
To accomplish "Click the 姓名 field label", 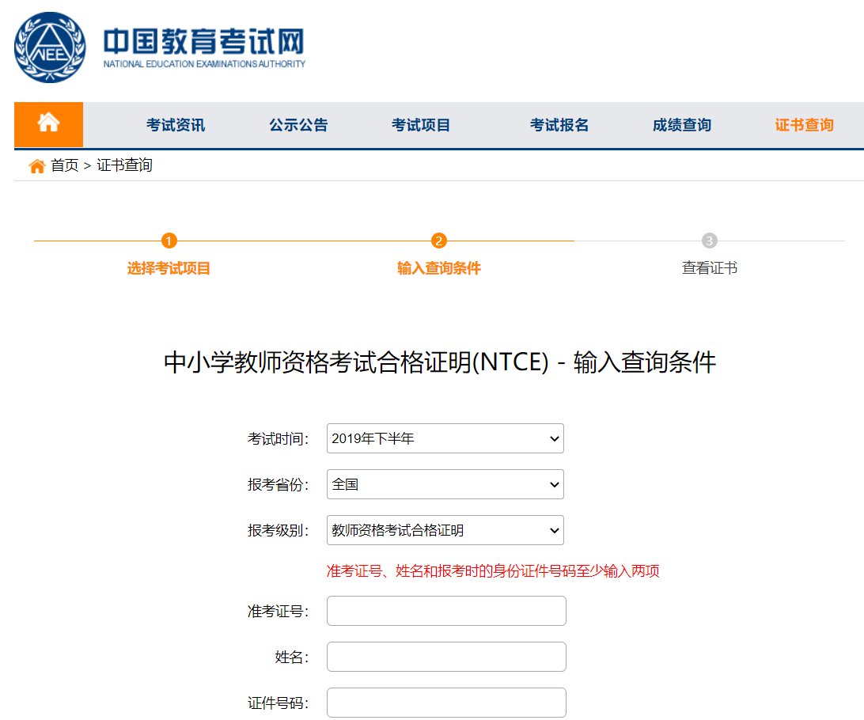I will coord(292,657).
